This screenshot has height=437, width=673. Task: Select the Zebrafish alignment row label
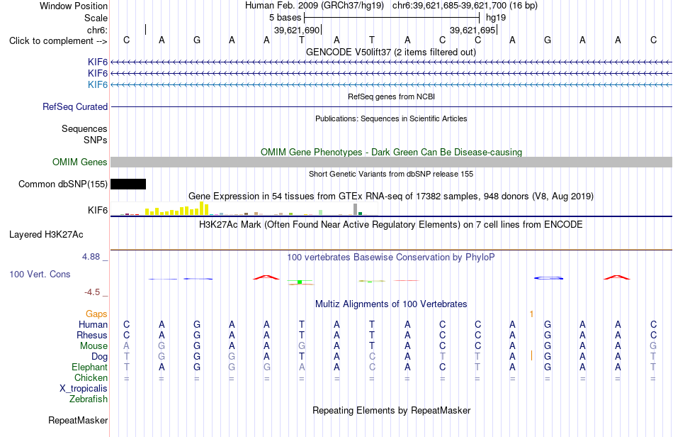89,399
